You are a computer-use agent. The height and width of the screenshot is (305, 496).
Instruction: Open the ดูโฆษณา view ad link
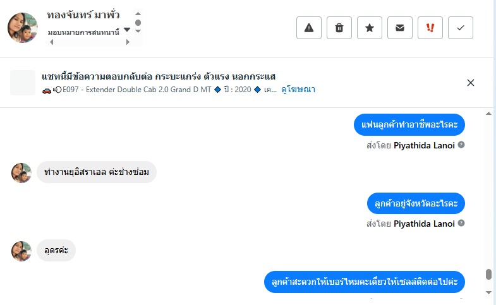pyautogui.click(x=298, y=90)
